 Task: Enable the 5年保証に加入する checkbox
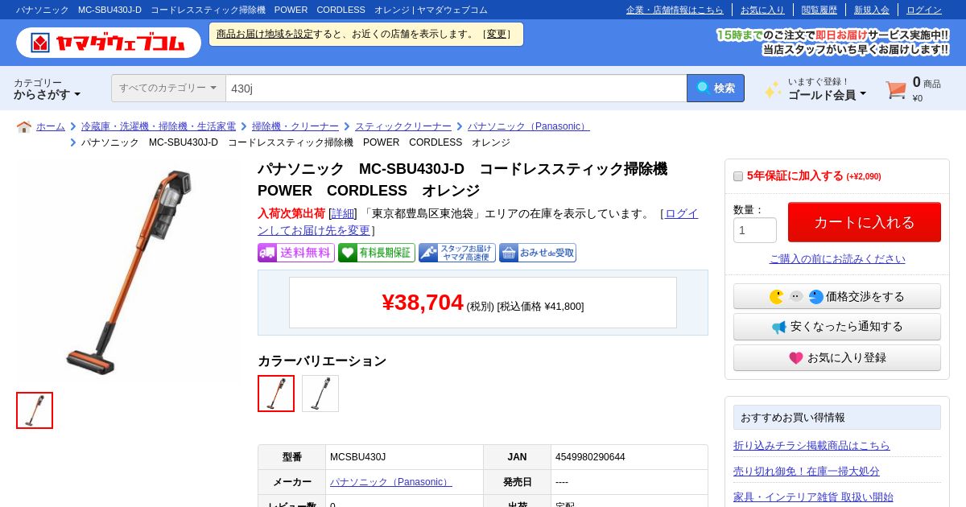click(x=738, y=176)
